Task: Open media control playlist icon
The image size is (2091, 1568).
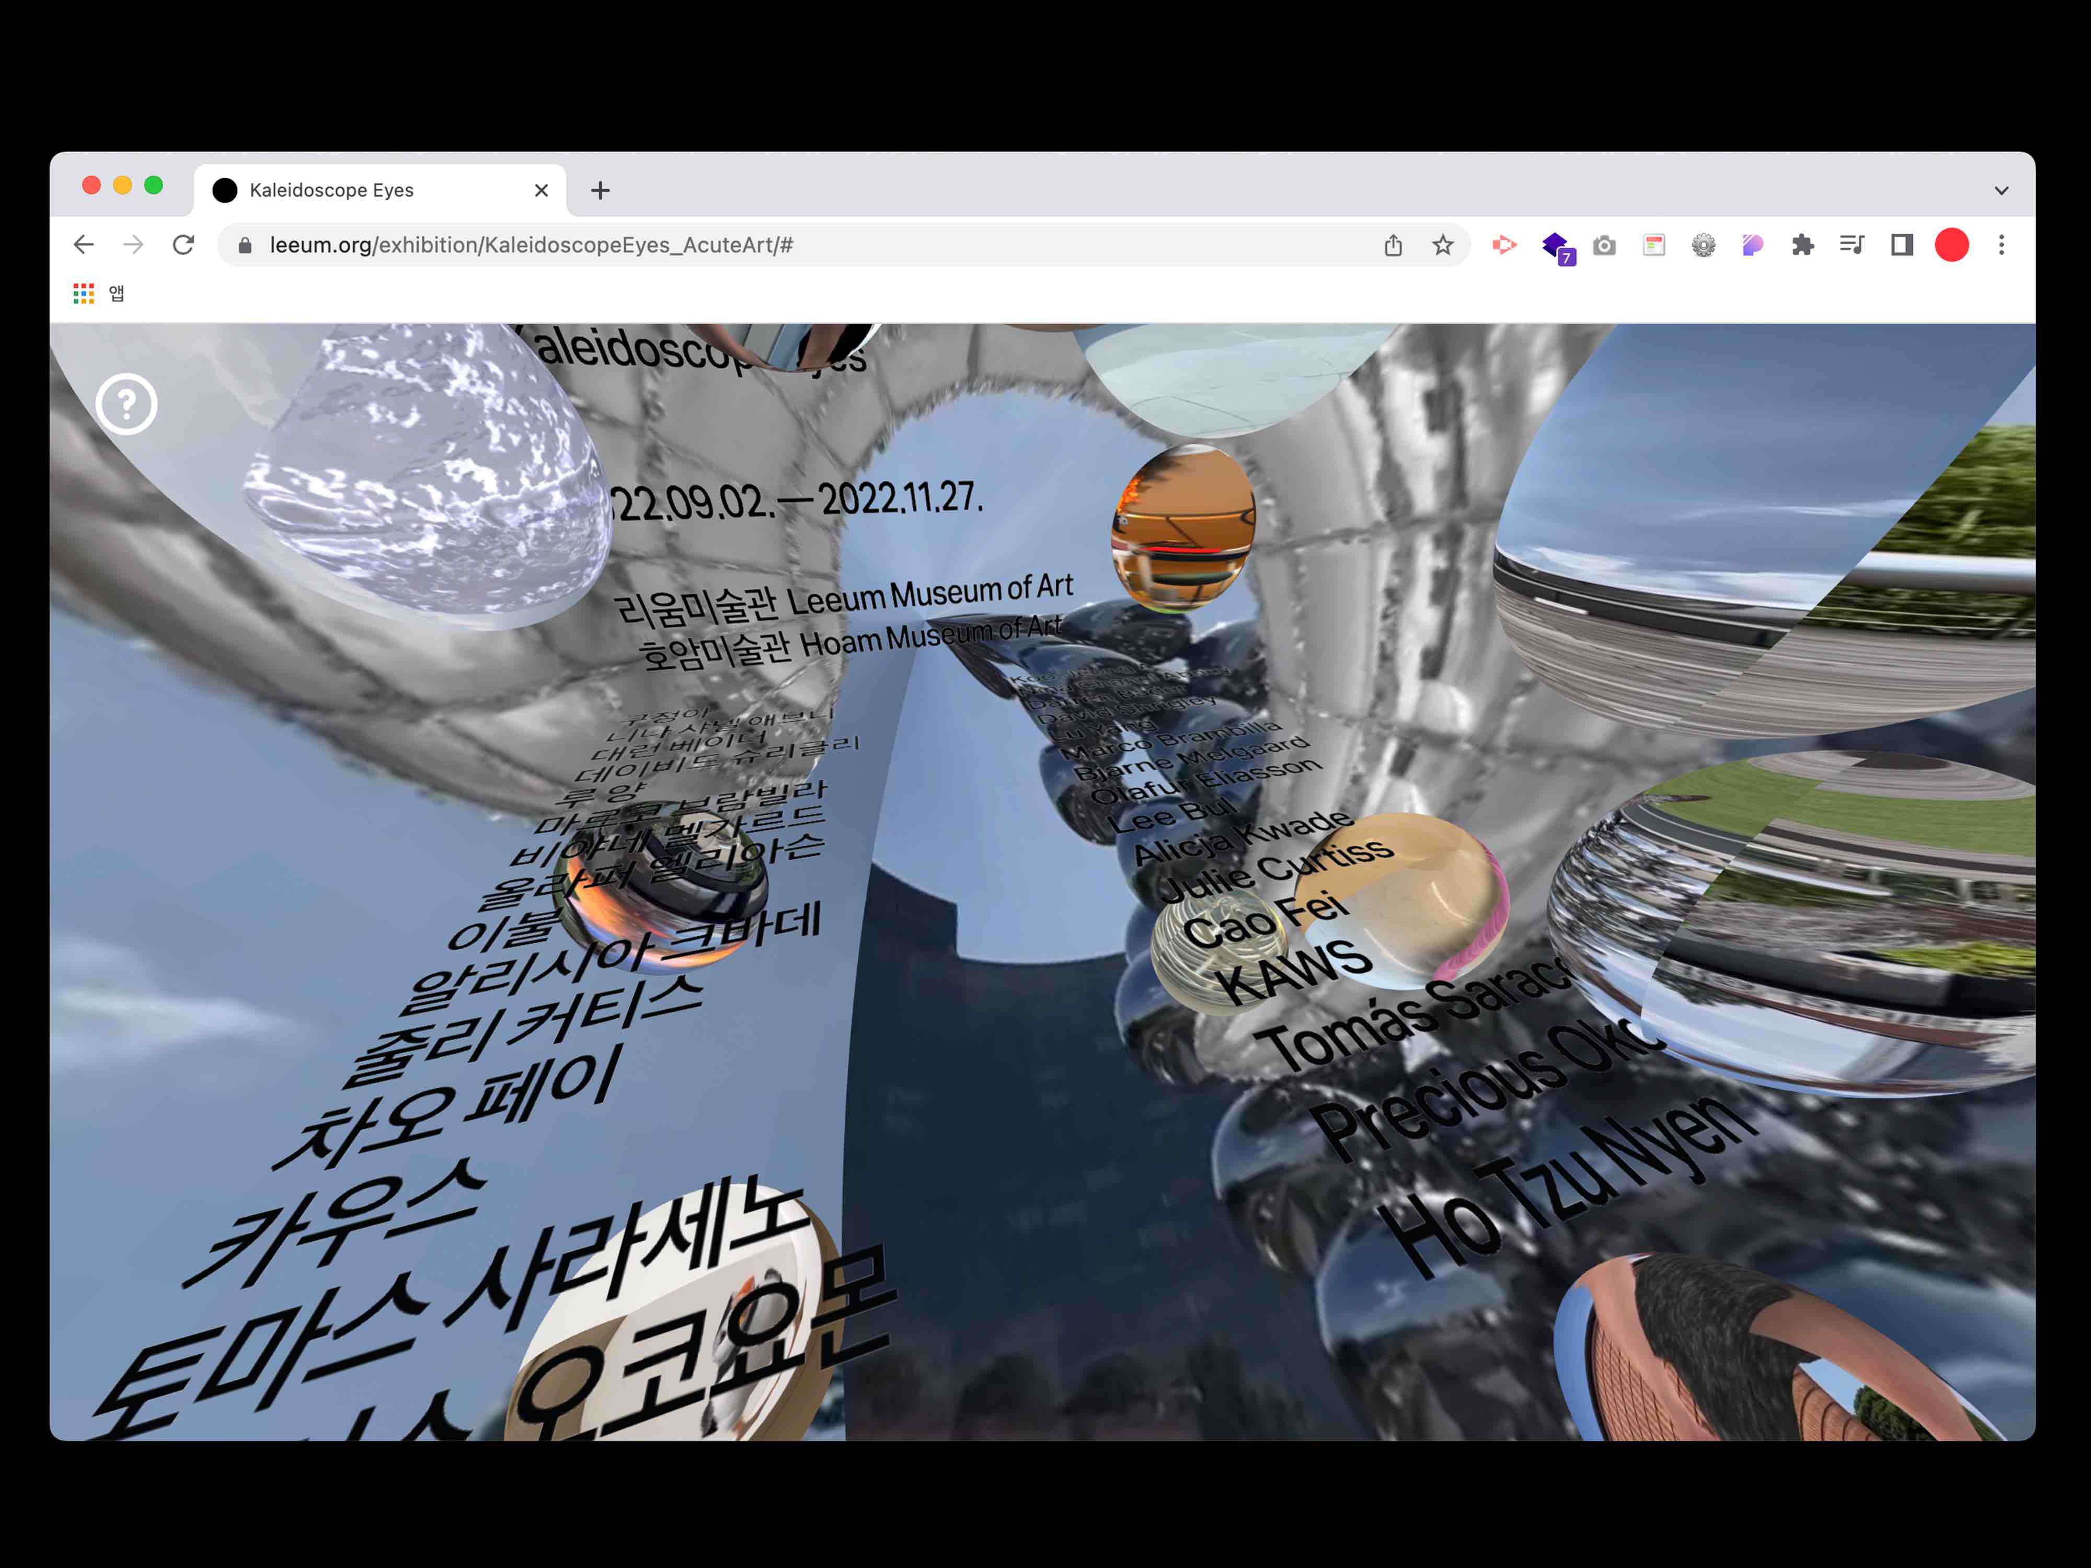Action: point(1852,246)
